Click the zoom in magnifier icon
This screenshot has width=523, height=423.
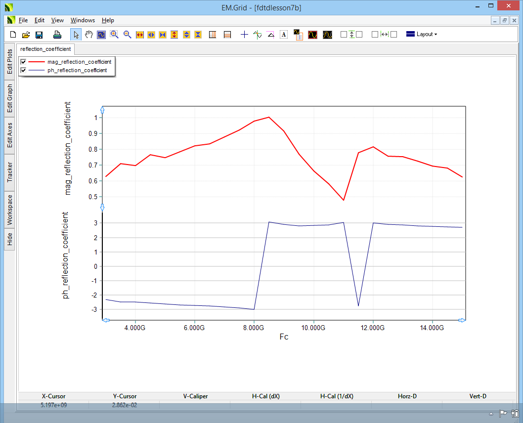114,35
